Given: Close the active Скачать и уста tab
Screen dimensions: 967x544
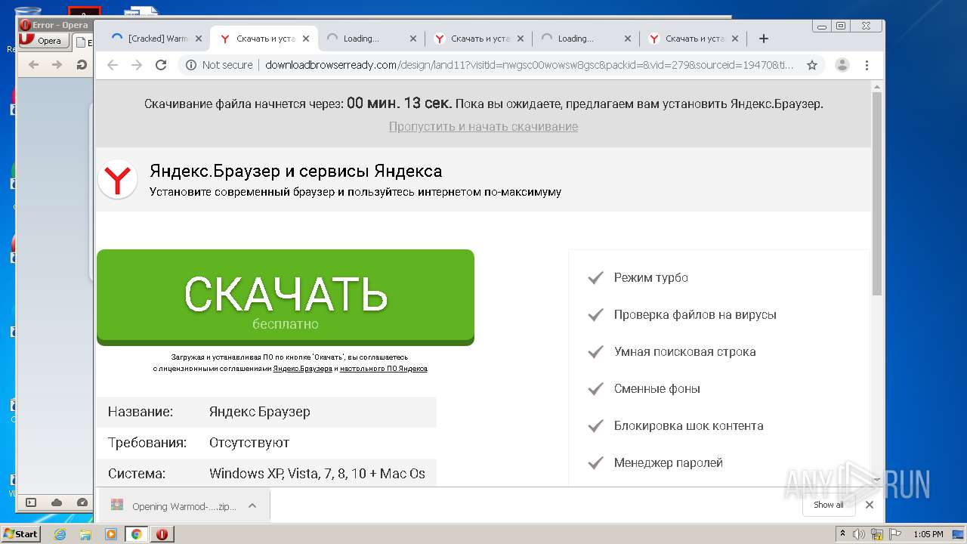Looking at the screenshot, I should click(x=306, y=39).
